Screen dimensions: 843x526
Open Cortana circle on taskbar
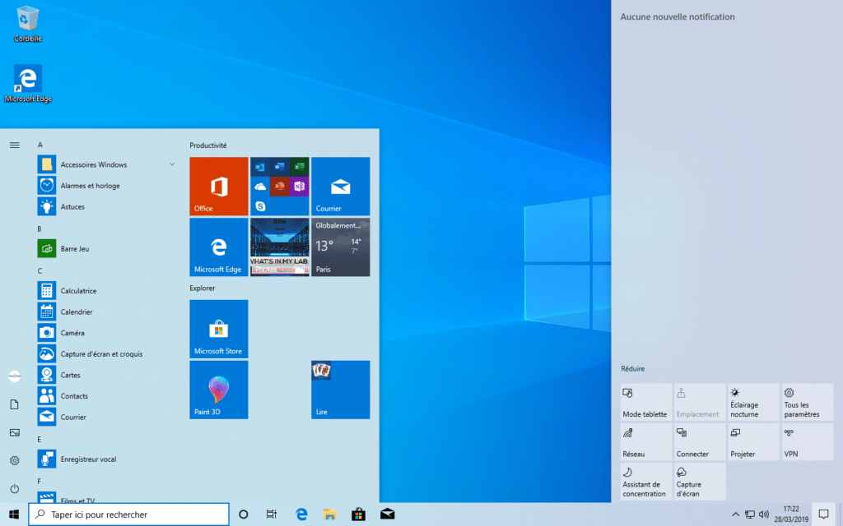243,514
